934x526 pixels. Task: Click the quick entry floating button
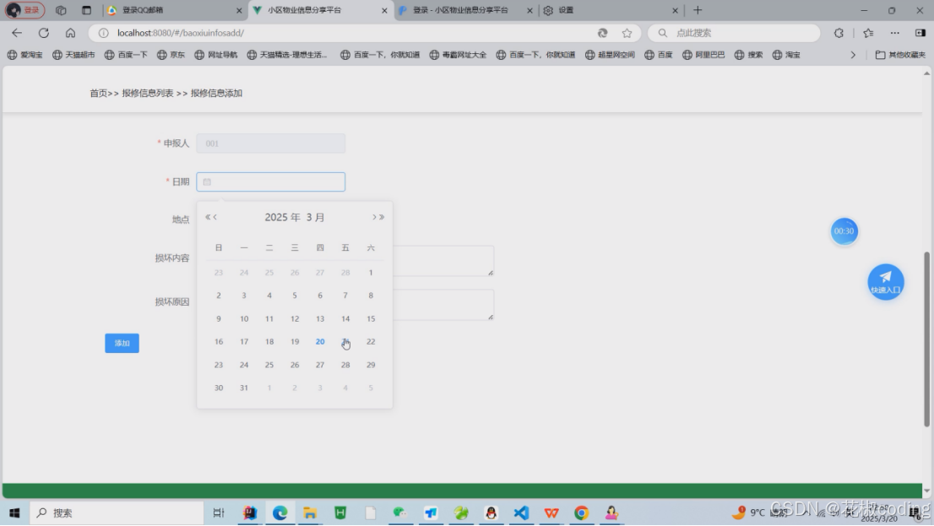886,282
